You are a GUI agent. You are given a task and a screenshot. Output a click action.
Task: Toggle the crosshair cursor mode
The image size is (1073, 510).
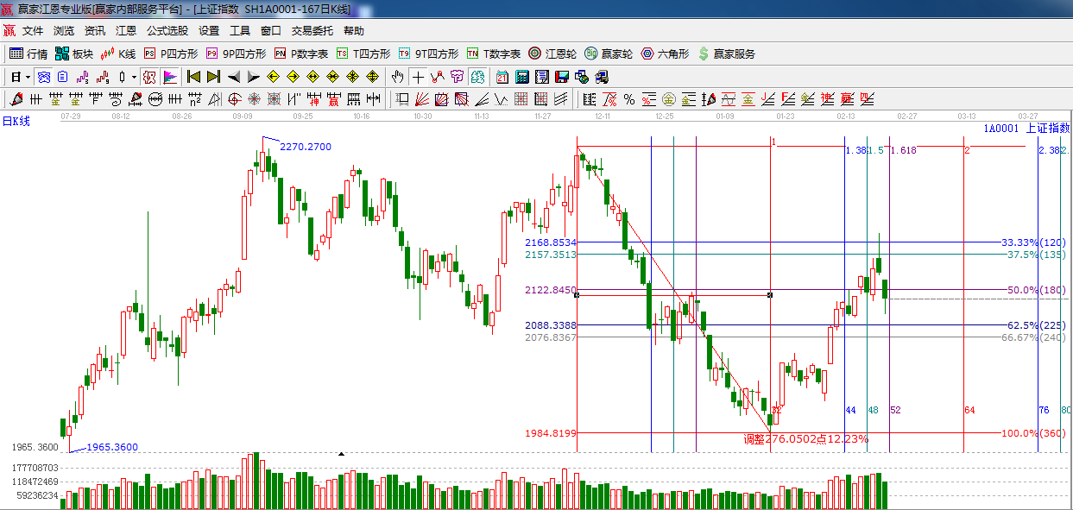tap(418, 77)
